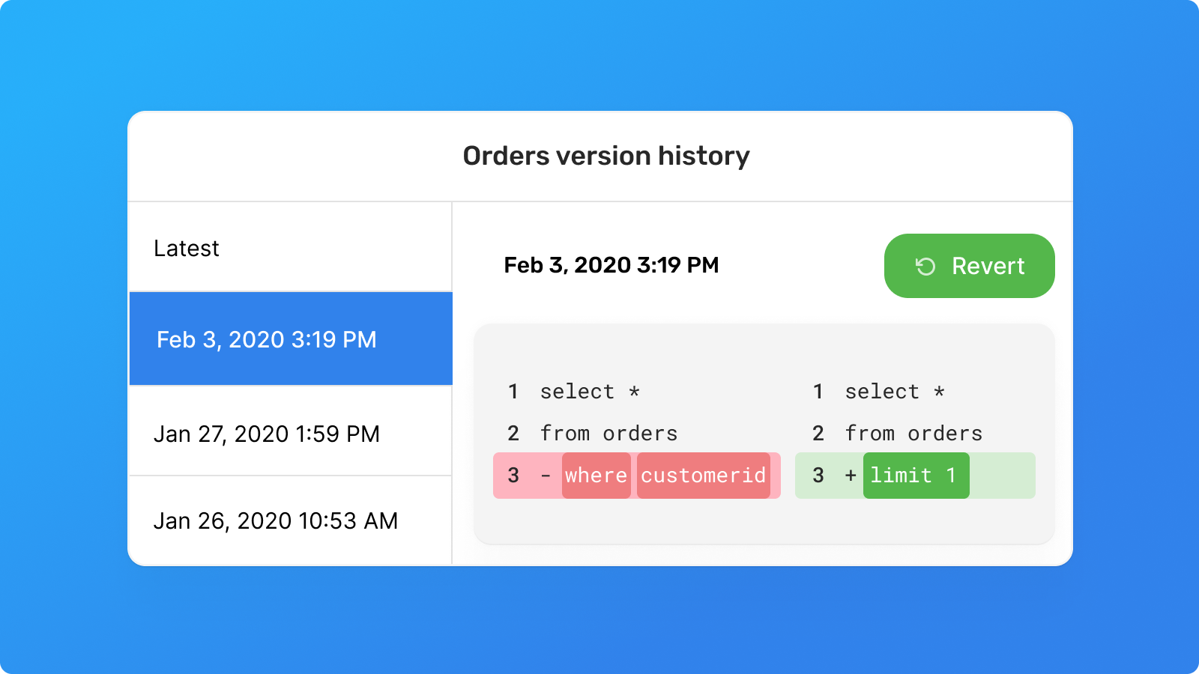The height and width of the screenshot is (674, 1199).
Task: Click right pane line 2 'from orders'
Action: coord(913,434)
